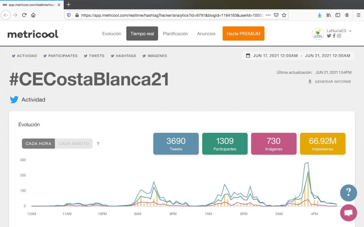This screenshot has height=227, width=364.
Task: Click the Hazte PREMIUM button
Action: (x=243, y=34)
